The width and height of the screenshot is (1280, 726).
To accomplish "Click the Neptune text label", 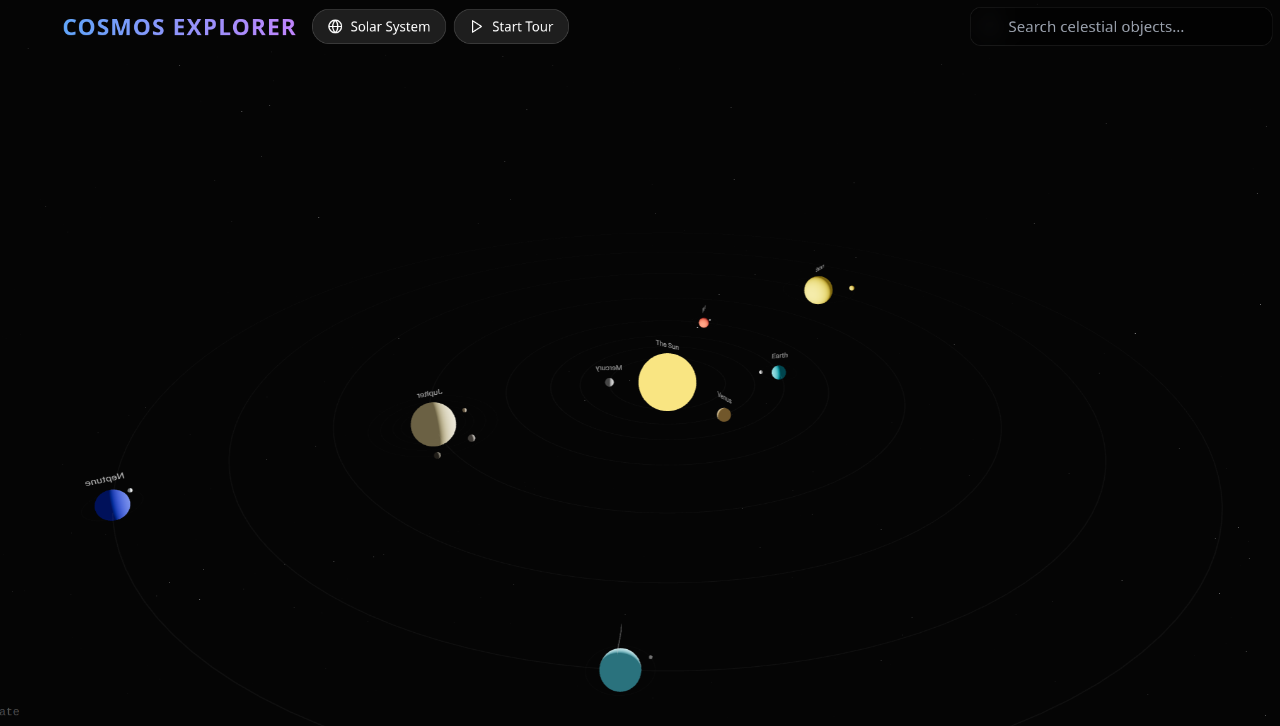I will click(x=105, y=480).
